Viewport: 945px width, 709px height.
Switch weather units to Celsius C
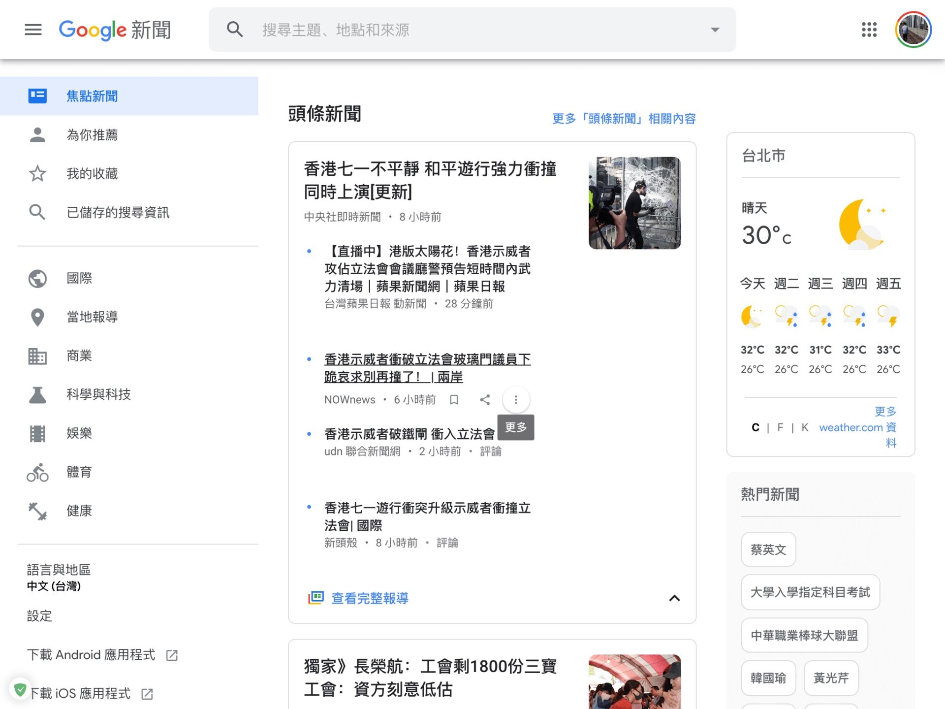(755, 427)
